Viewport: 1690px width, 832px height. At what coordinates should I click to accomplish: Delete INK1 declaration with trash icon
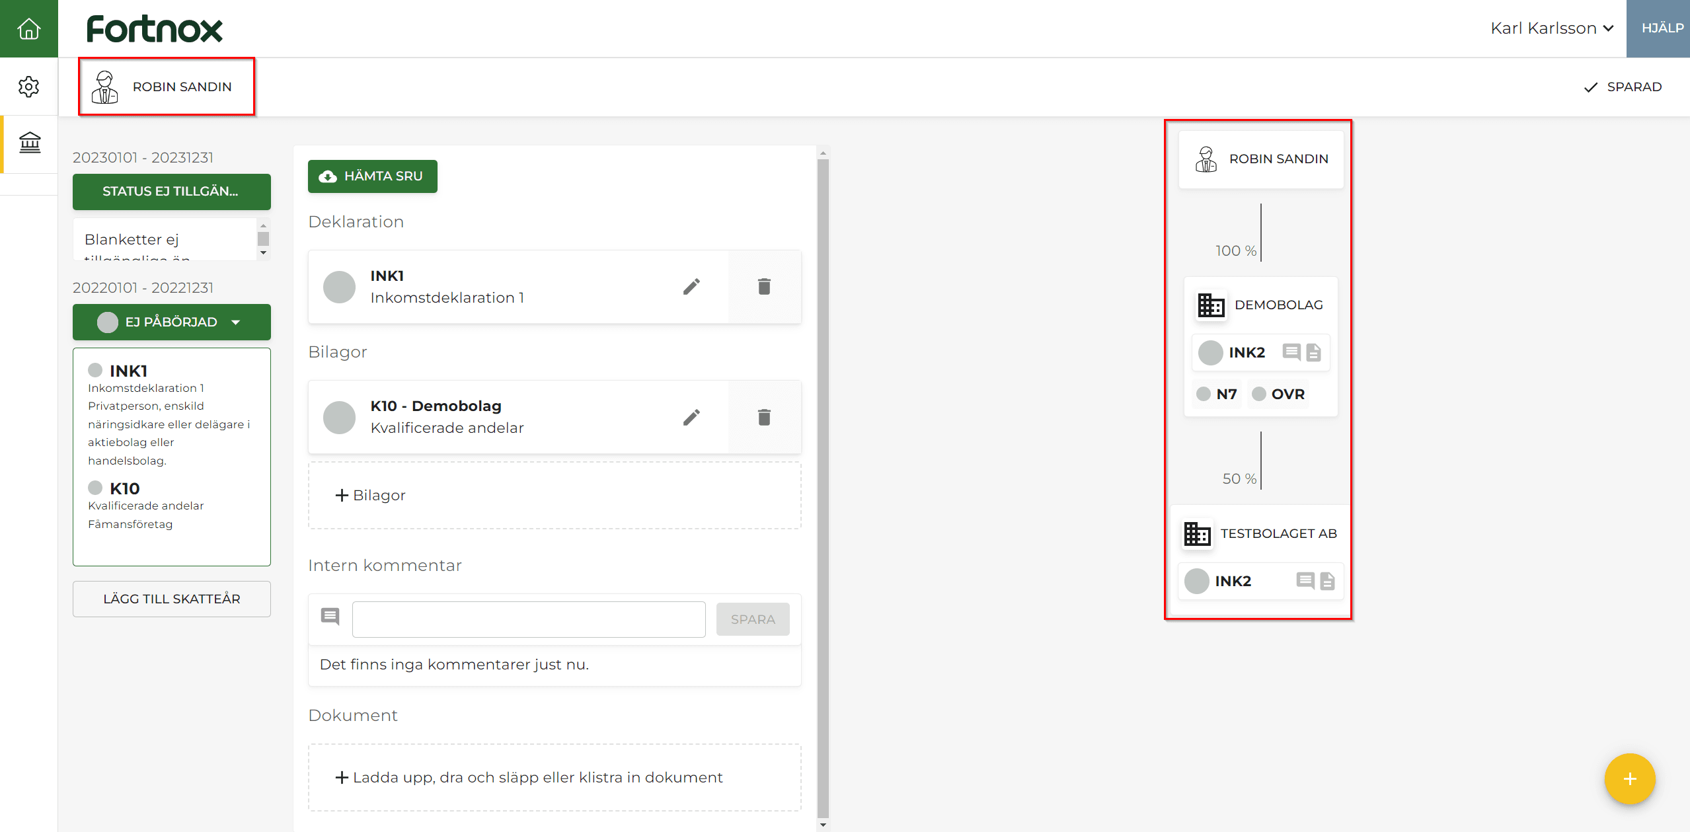click(x=764, y=286)
